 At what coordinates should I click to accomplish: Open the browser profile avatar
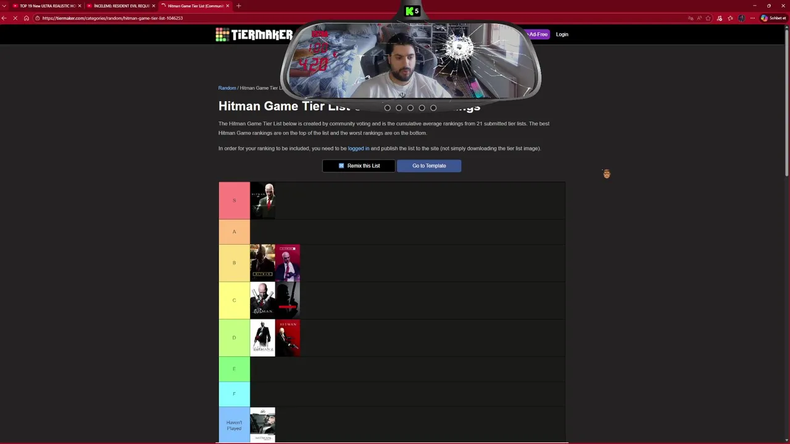pos(741,18)
